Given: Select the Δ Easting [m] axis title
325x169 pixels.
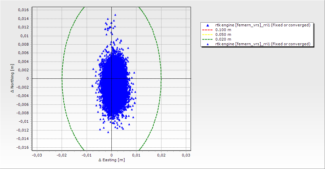Looking at the screenshot, I should point(111,160).
